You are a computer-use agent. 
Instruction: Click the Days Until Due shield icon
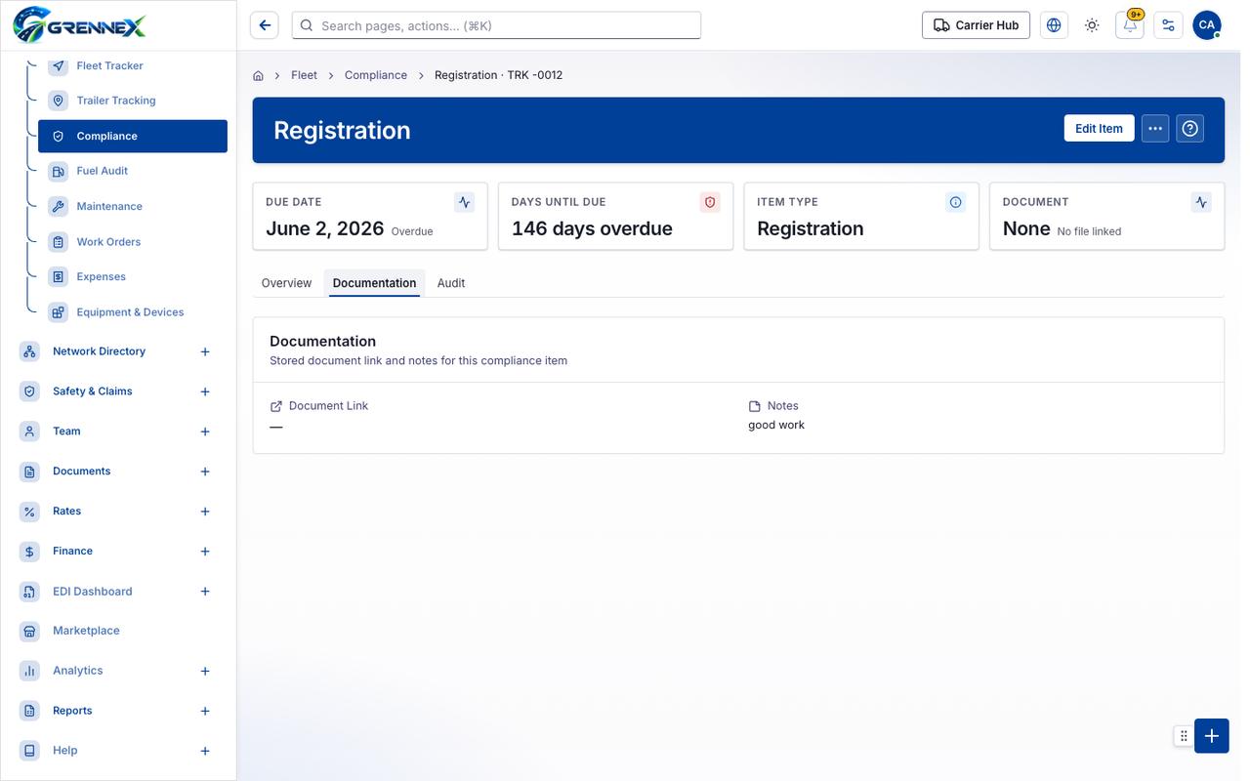710,202
